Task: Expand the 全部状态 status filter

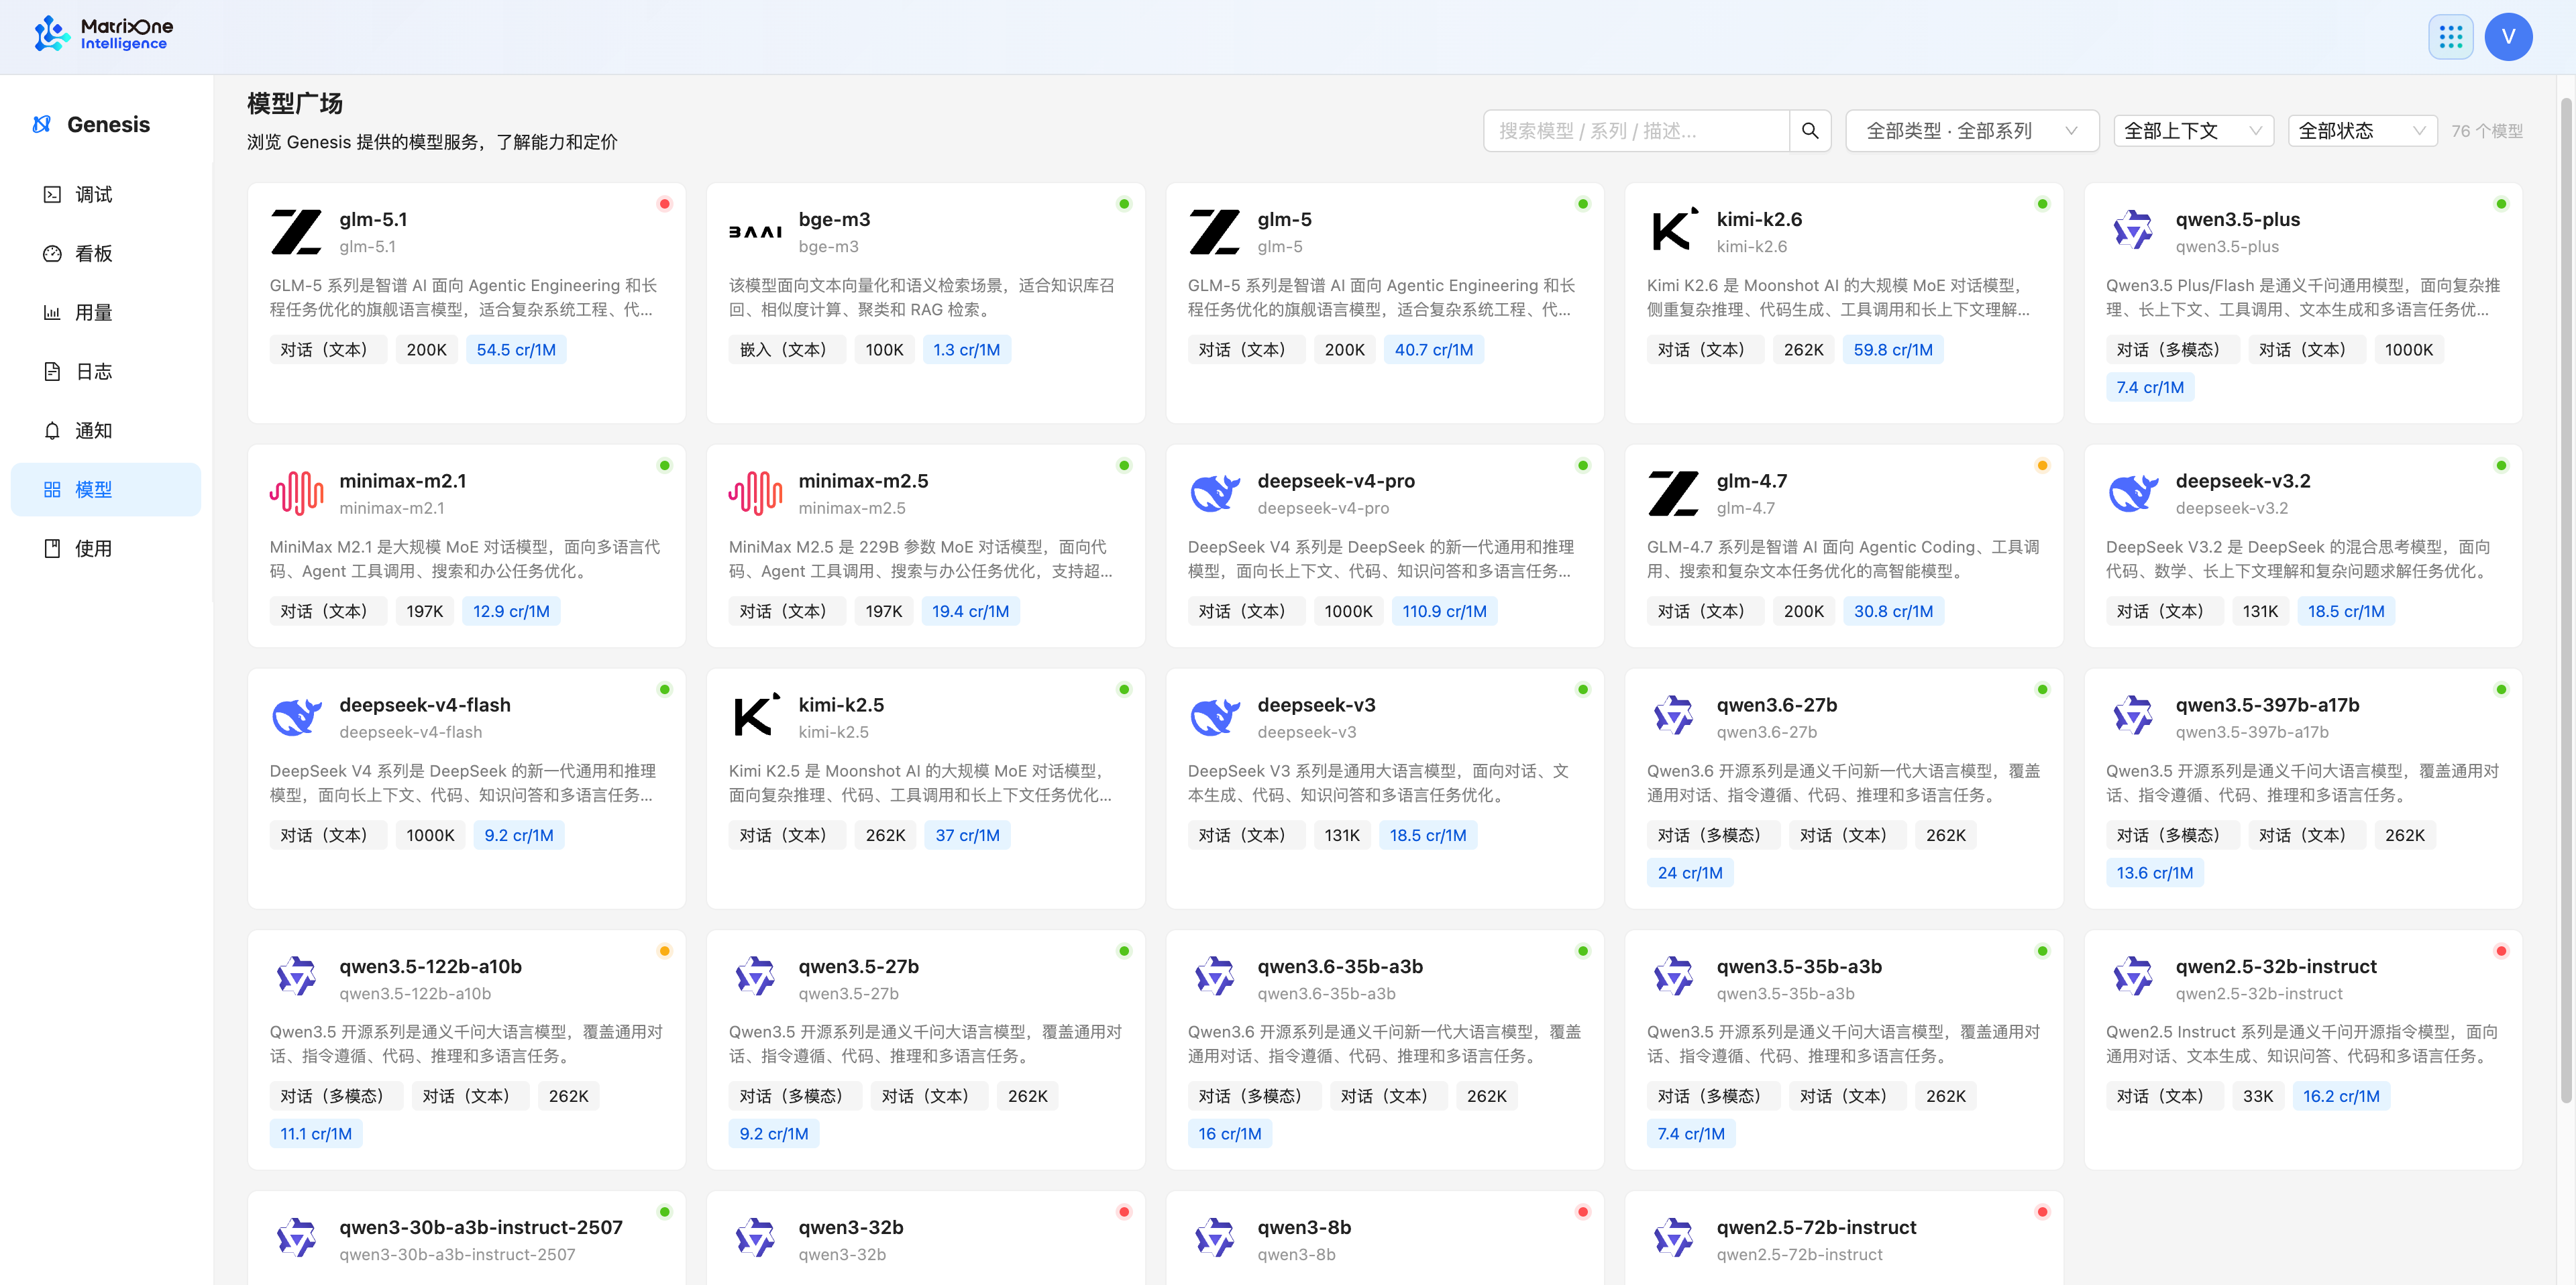Action: tap(2362, 131)
